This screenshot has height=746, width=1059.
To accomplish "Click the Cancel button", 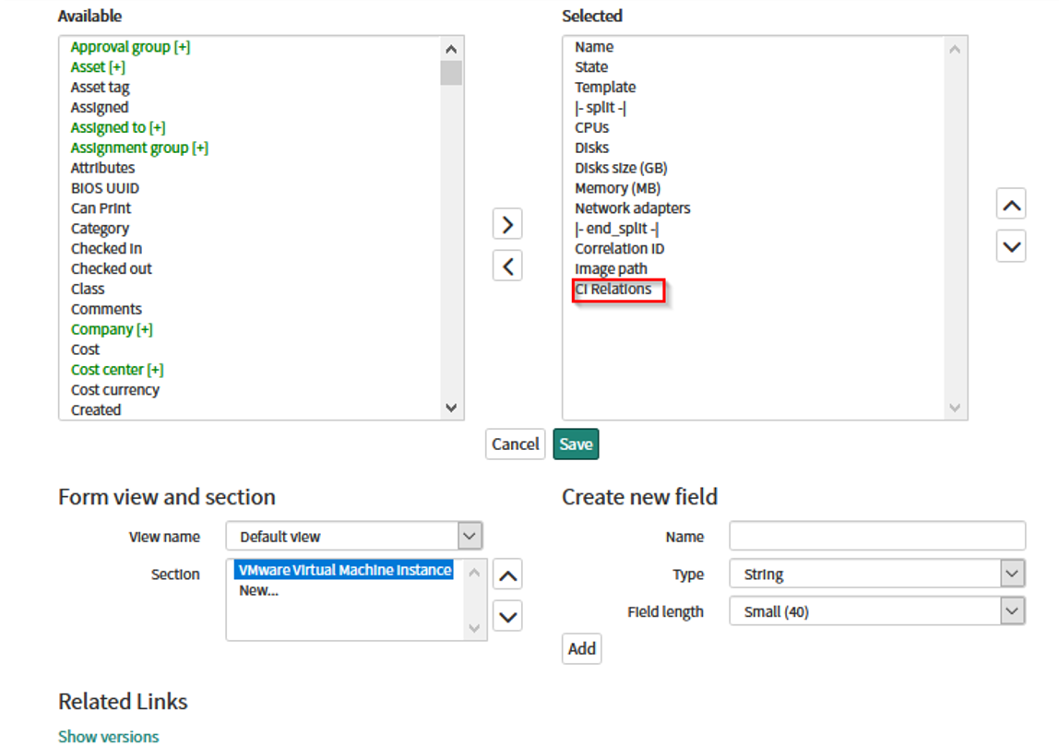I will [515, 444].
